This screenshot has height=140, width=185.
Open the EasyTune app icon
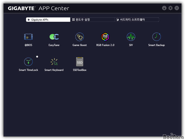(54, 37)
